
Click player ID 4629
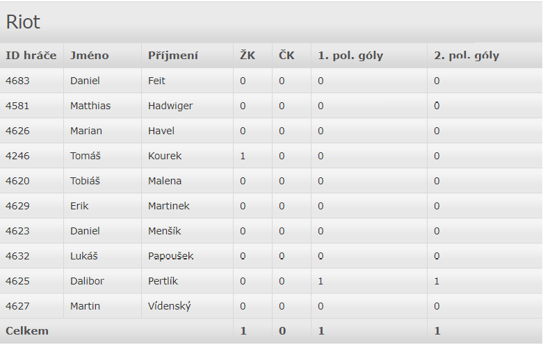(17, 206)
